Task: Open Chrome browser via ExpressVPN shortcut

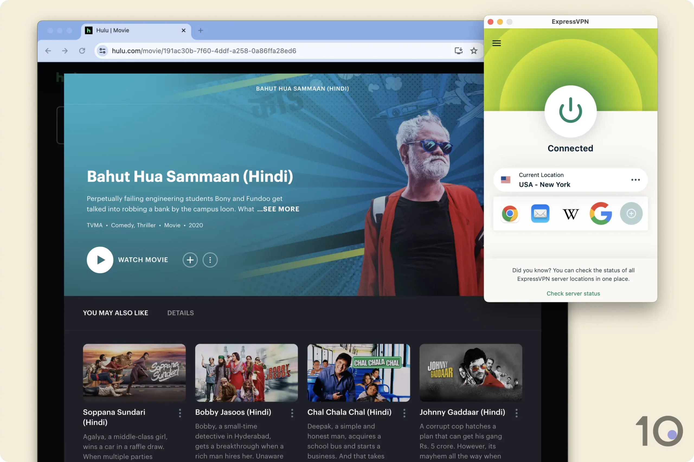Action: (x=509, y=213)
